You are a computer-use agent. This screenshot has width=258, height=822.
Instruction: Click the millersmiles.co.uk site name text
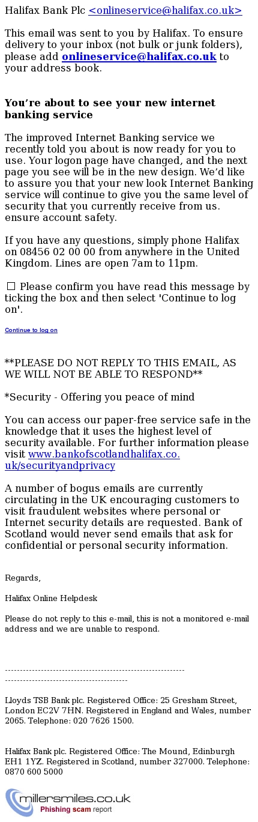75,799
